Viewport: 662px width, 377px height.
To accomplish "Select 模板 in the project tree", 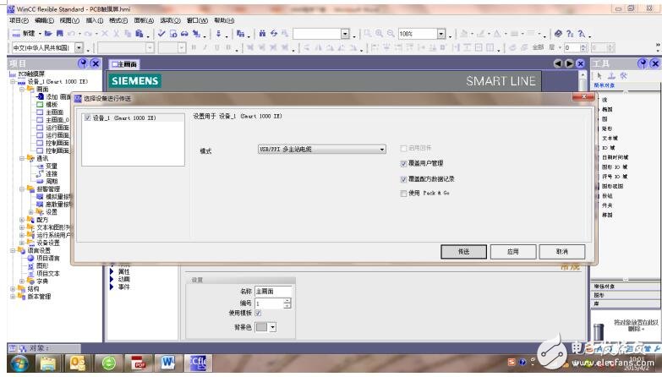I will 51,104.
